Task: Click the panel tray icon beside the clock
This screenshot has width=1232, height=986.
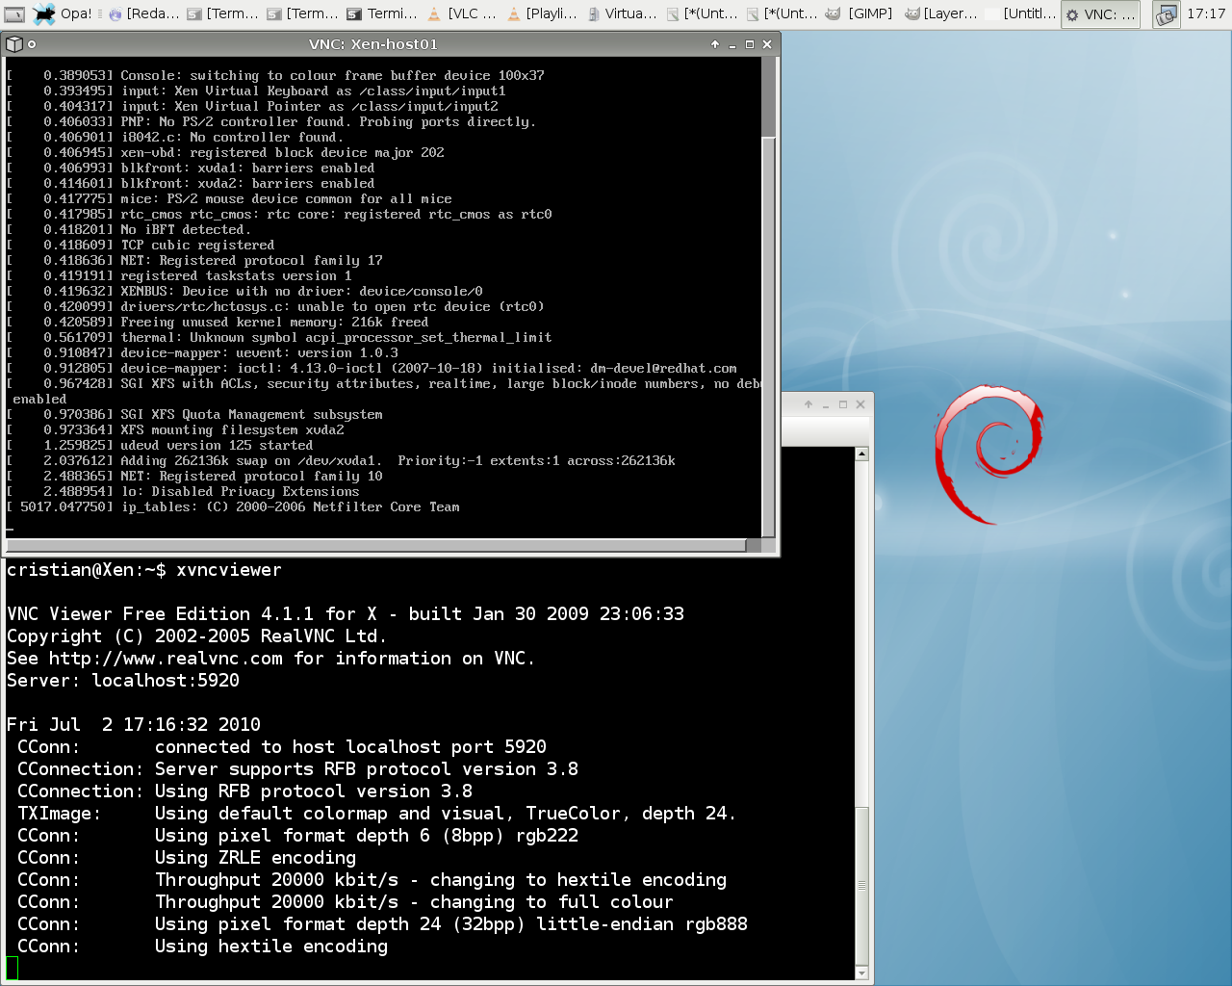Action: coord(1166,14)
